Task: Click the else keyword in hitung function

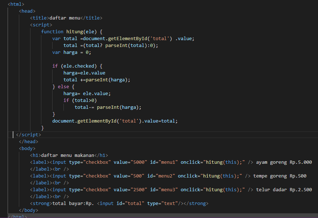Action: 63,86
